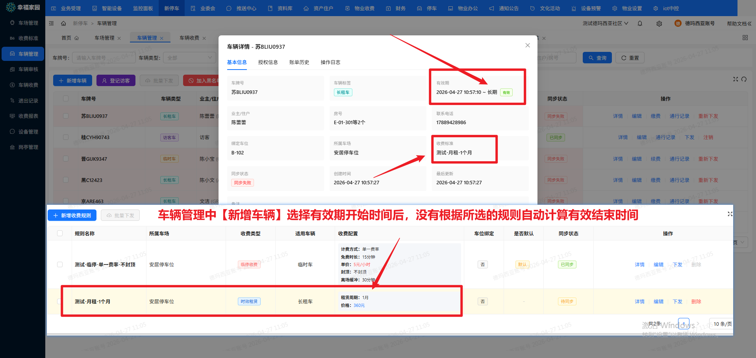Switch to the 账单历史 tab in vehicle details
The image size is (756, 358).
coord(299,62)
